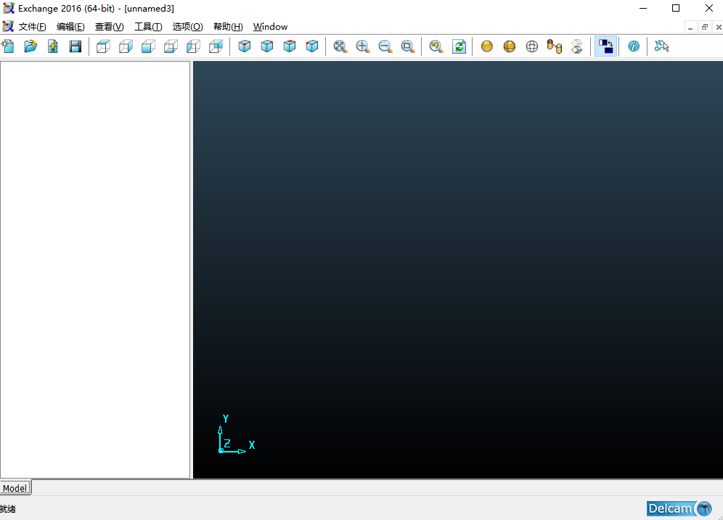Create a new model with the New icon
The height and width of the screenshot is (520, 723).
(x=8, y=46)
